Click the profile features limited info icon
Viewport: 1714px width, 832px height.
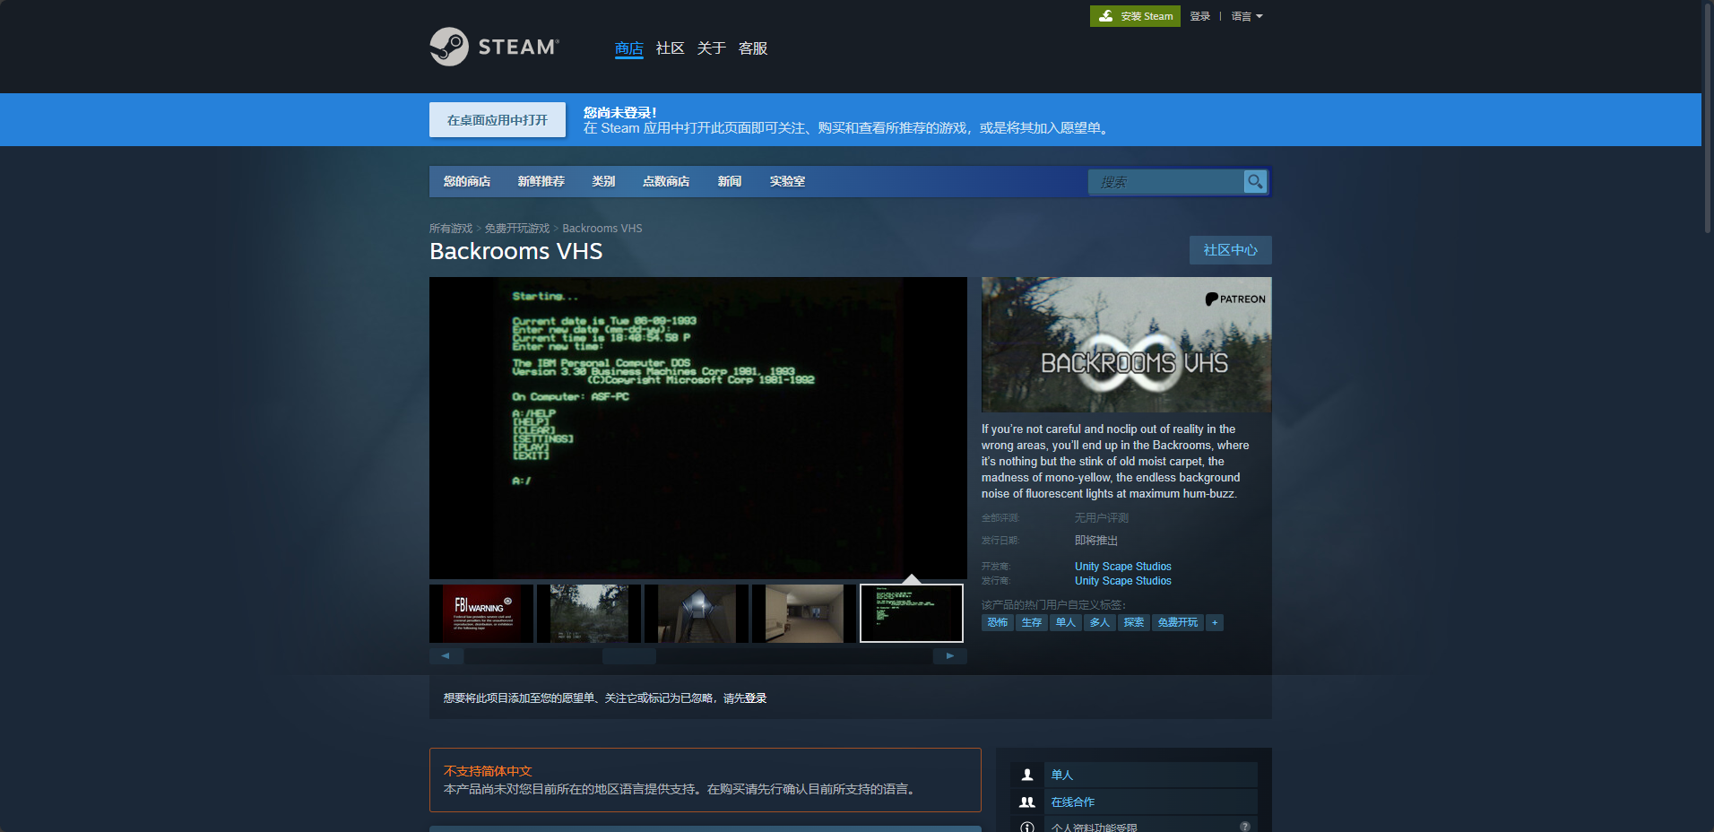tap(1027, 827)
